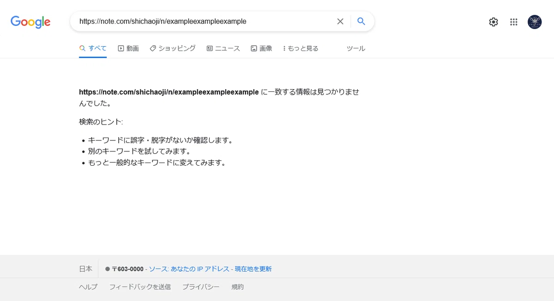The image size is (554, 301).
Task: Select the すべて tab
Action: point(93,48)
